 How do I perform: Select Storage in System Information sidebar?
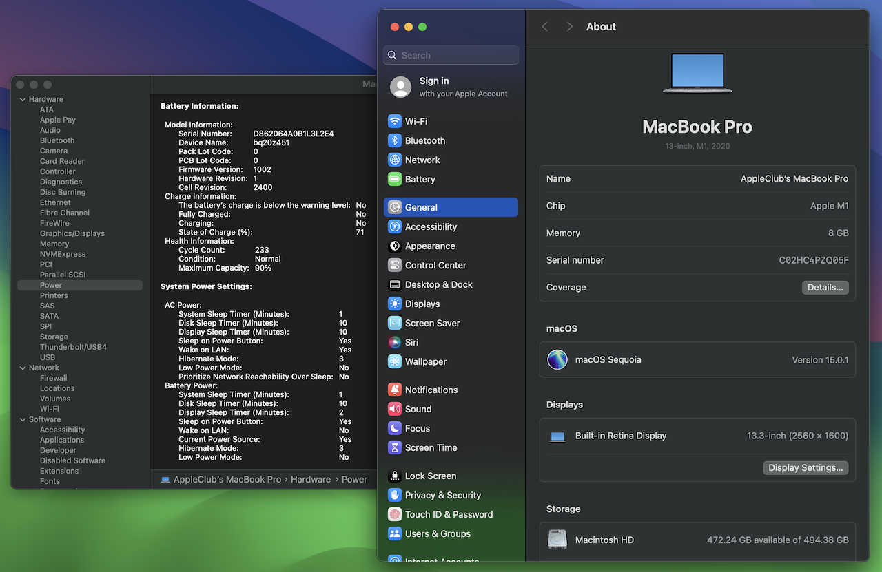[54, 337]
